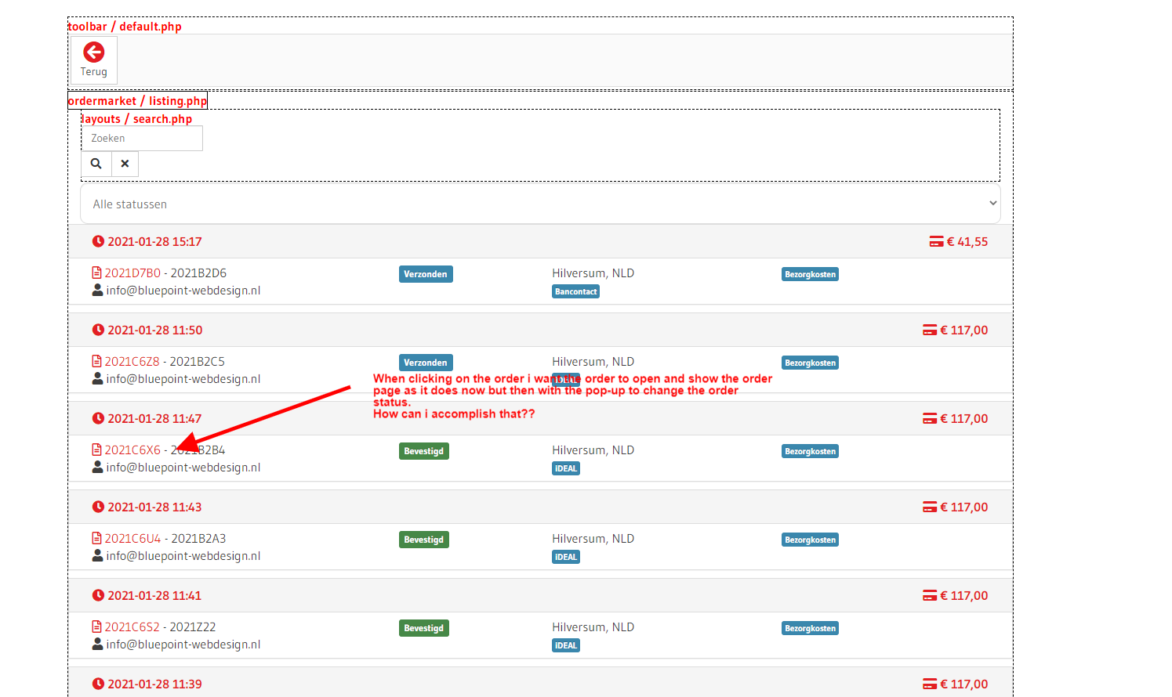The width and height of the screenshot is (1172, 697).
Task: Click the clock icon beside 2021-01-28 11:39
Action: (98, 684)
